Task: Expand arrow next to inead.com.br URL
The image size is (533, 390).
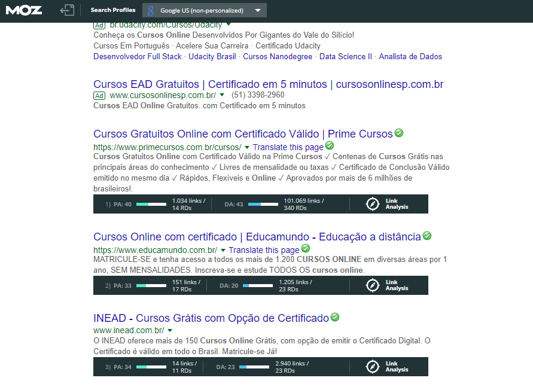Action: (170, 331)
